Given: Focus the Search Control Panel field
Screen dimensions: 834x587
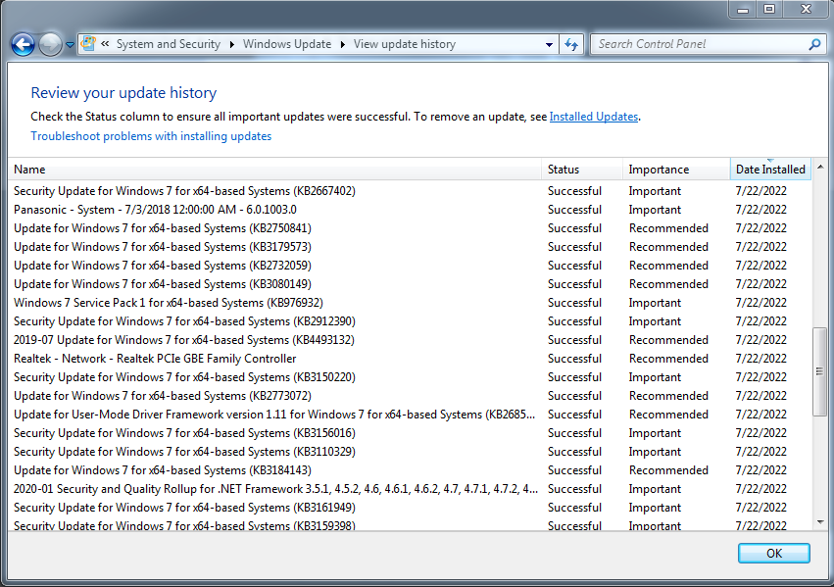Looking at the screenshot, I should click(700, 44).
